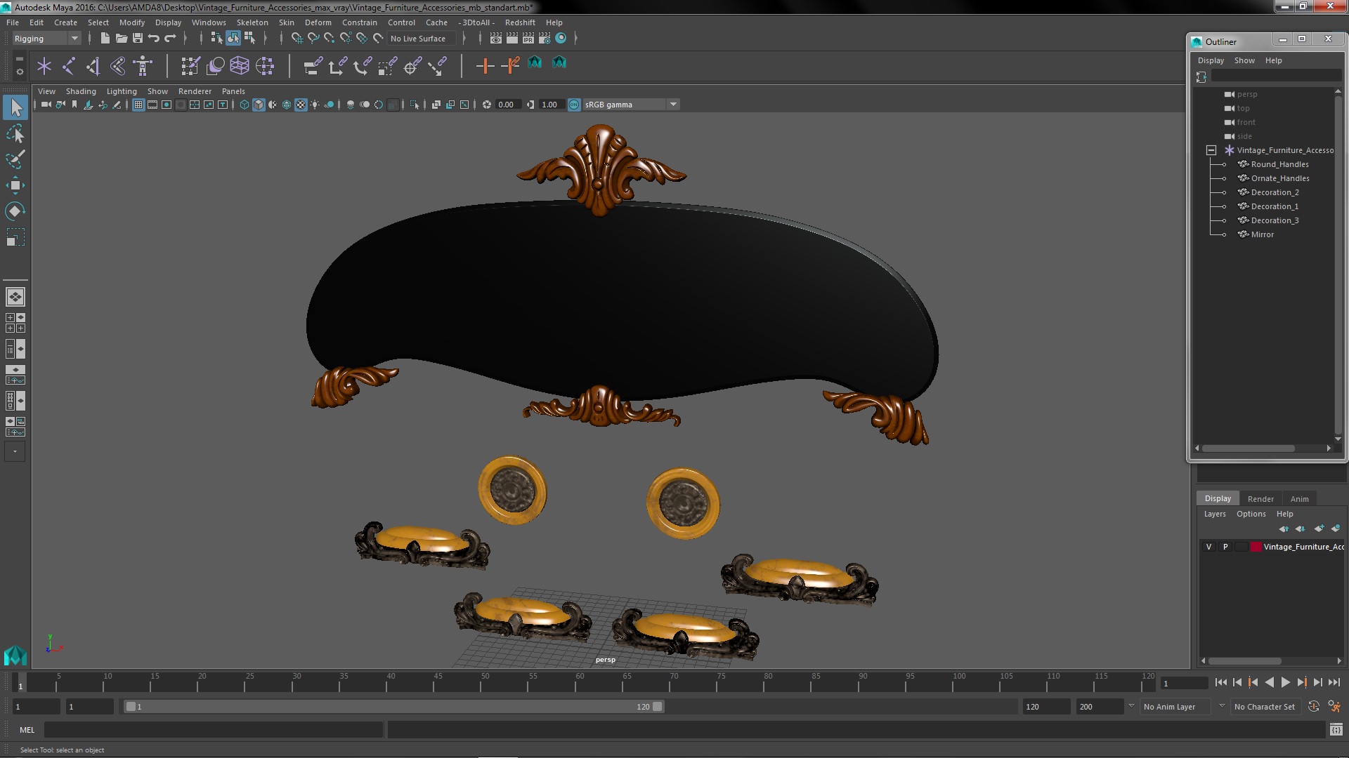1349x758 pixels.
Task: Open the Rigging menu set dropdown
Action: pos(46,39)
